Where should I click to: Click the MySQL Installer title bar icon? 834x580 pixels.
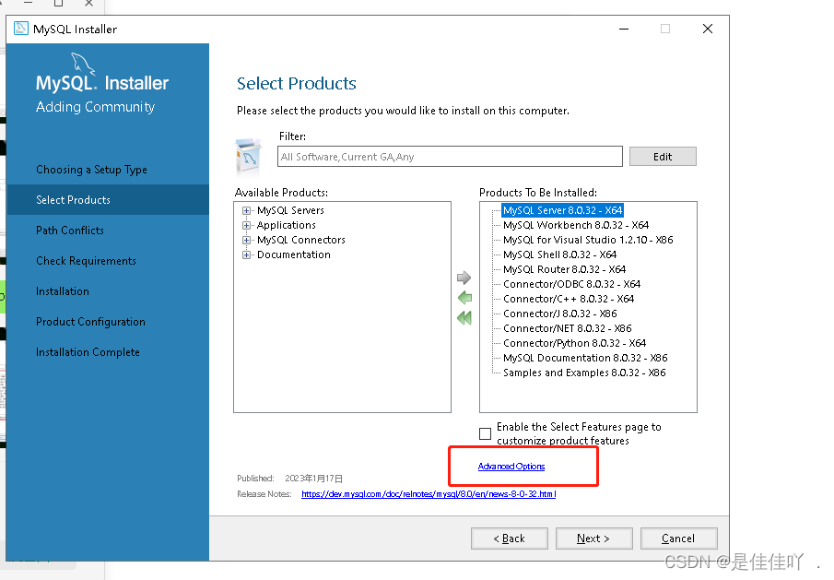[21, 29]
